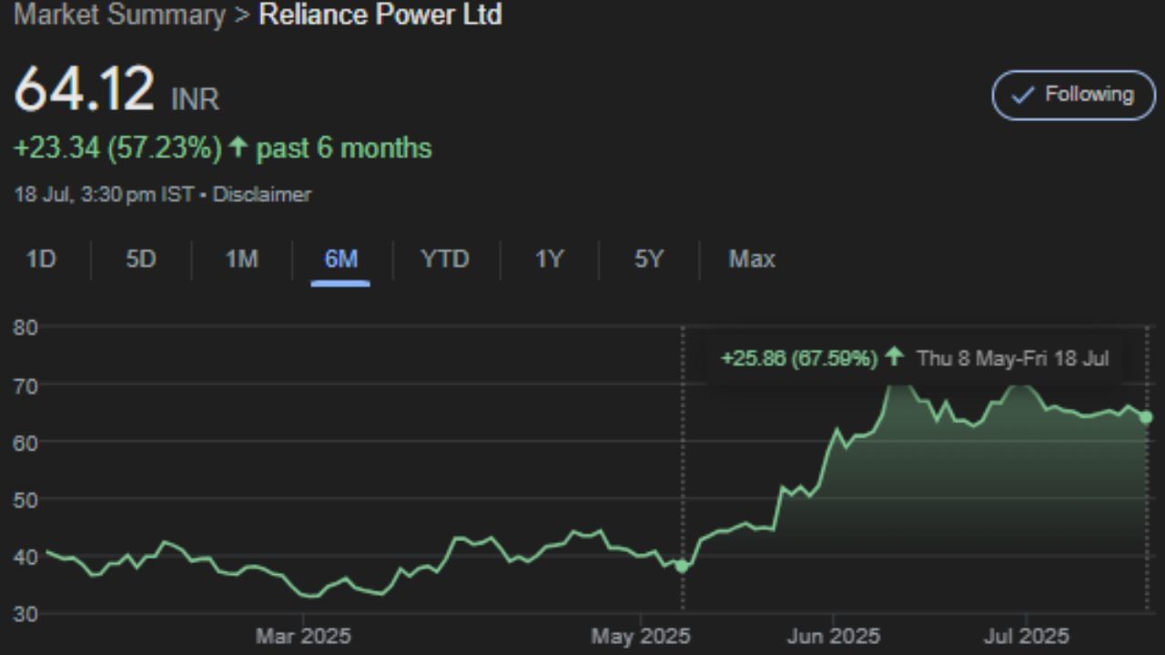Select the 6M time range tab
Image resolution: width=1165 pixels, height=655 pixels.
341,259
